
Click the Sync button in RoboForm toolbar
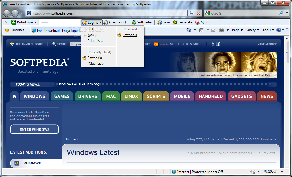pyautogui.click(x=202, y=22)
